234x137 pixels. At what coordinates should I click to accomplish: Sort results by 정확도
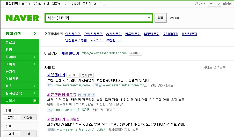tap(11, 117)
